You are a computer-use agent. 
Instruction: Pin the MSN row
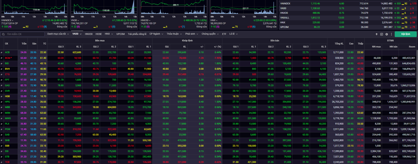click(1, 113)
